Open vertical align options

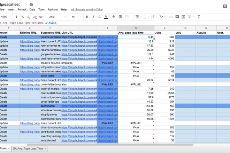point(146,17)
